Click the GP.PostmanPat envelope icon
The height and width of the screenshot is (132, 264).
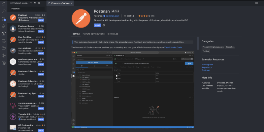pos(13,128)
